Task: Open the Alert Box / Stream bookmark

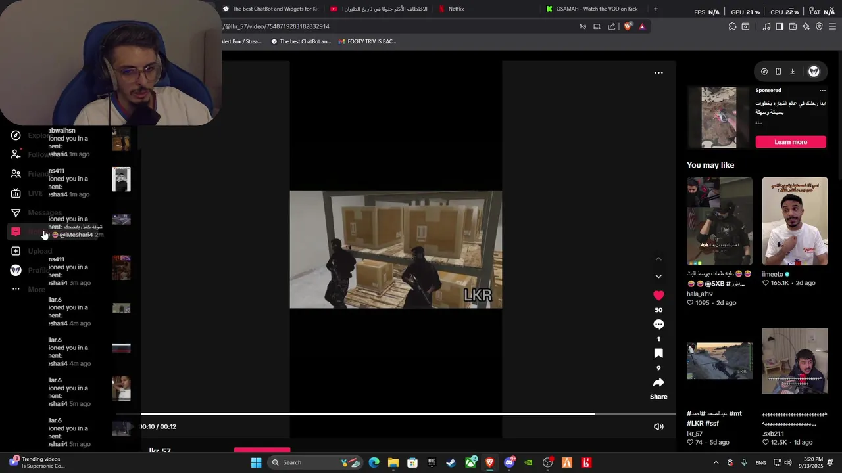Action: 241,41
